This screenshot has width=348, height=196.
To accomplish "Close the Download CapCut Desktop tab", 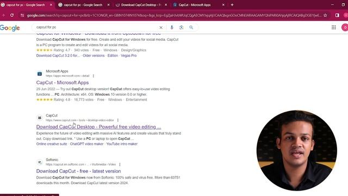I will point(166,5).
